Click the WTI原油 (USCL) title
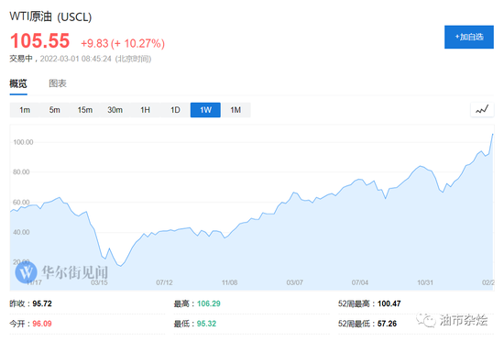Screen dimensions: 504x342 (50, 17)
